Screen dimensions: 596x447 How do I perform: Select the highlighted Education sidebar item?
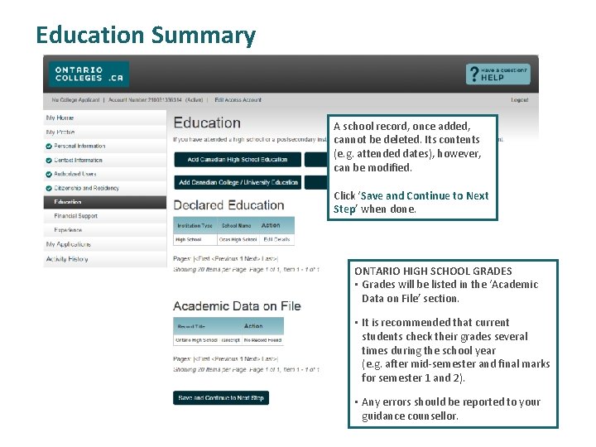[x=105, y=202]
